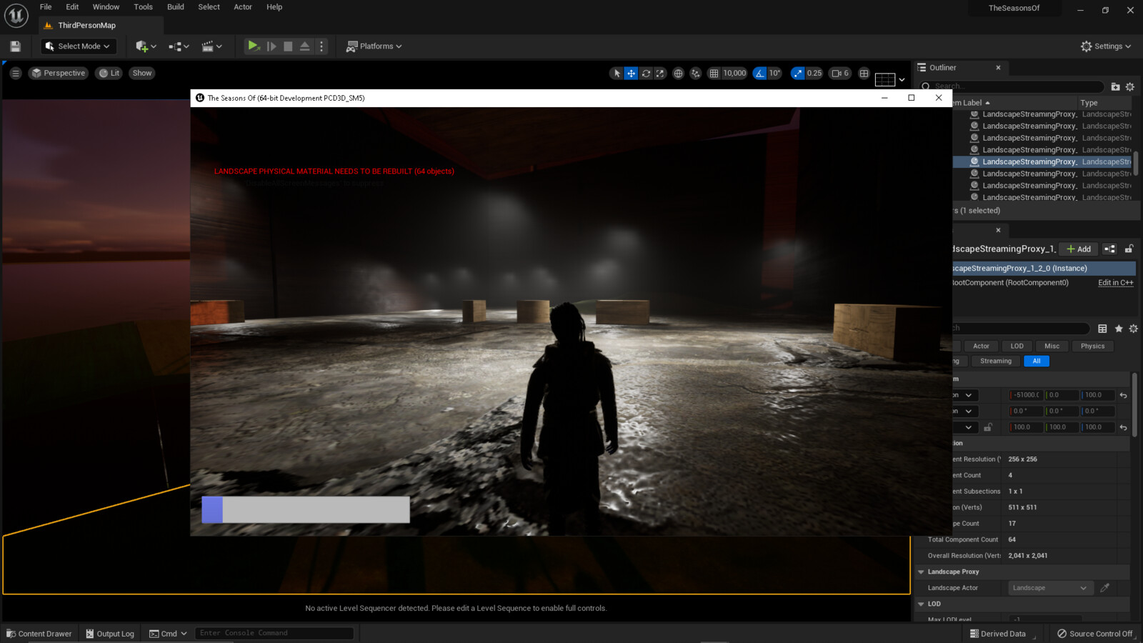Open the Blueprints toolbar menu

(x=179, y=46)
